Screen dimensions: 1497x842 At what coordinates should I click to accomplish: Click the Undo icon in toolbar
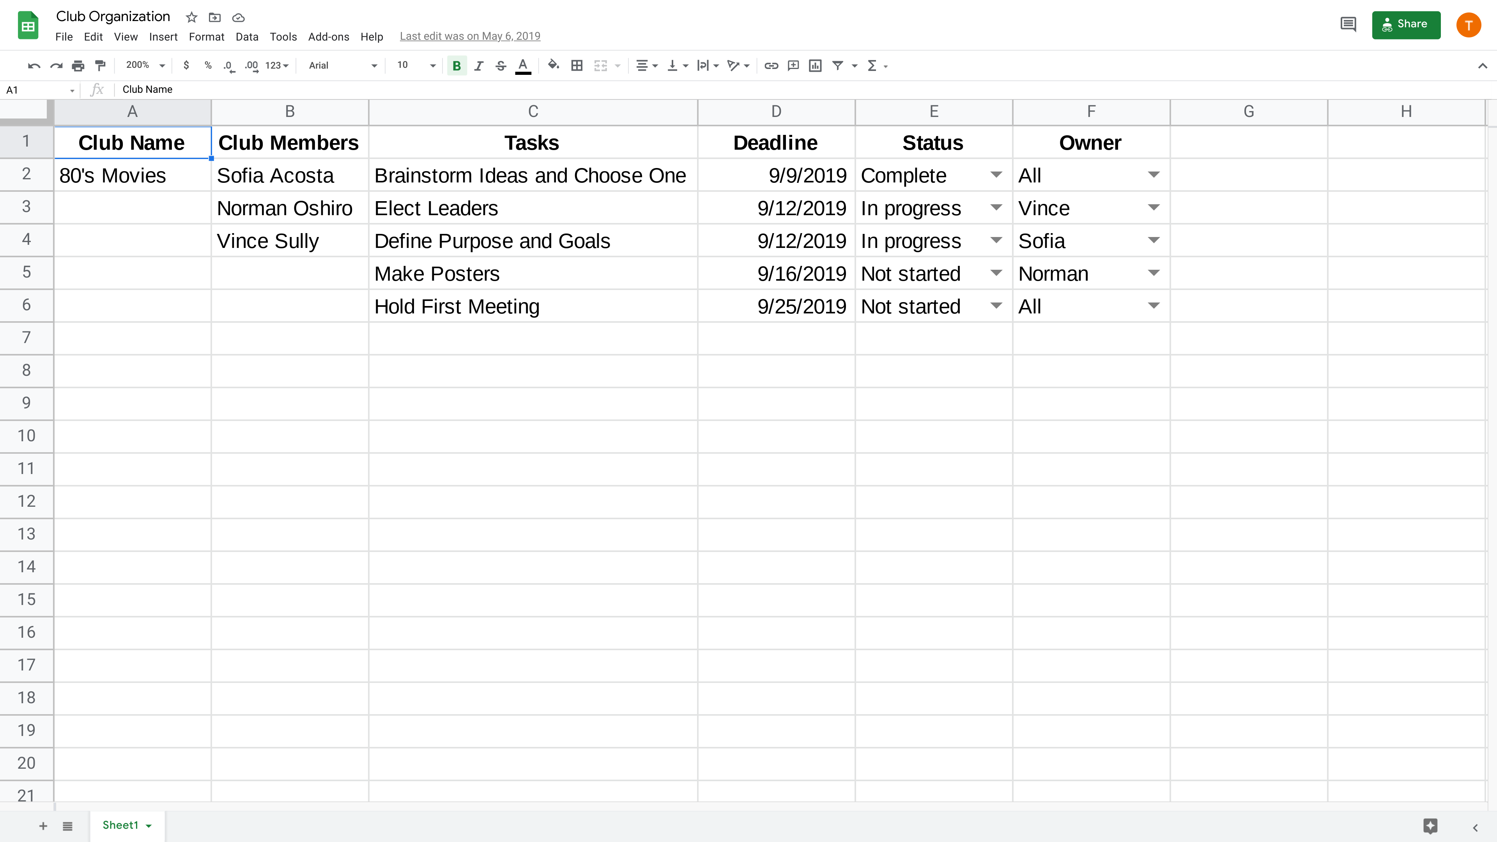(x=34, y=65)
